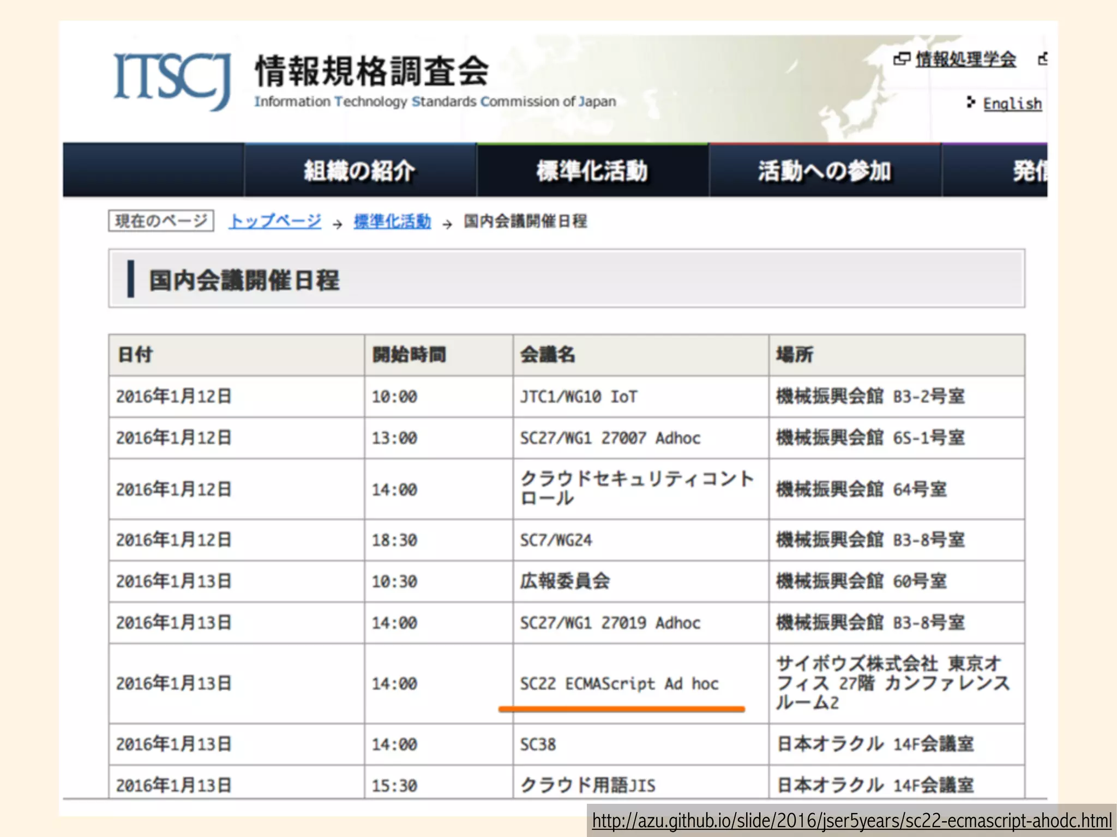Click the JTC1/WG10 IoT meeting cell
The height and width of the screenshot is (837, 1117).
coord(578,397)
